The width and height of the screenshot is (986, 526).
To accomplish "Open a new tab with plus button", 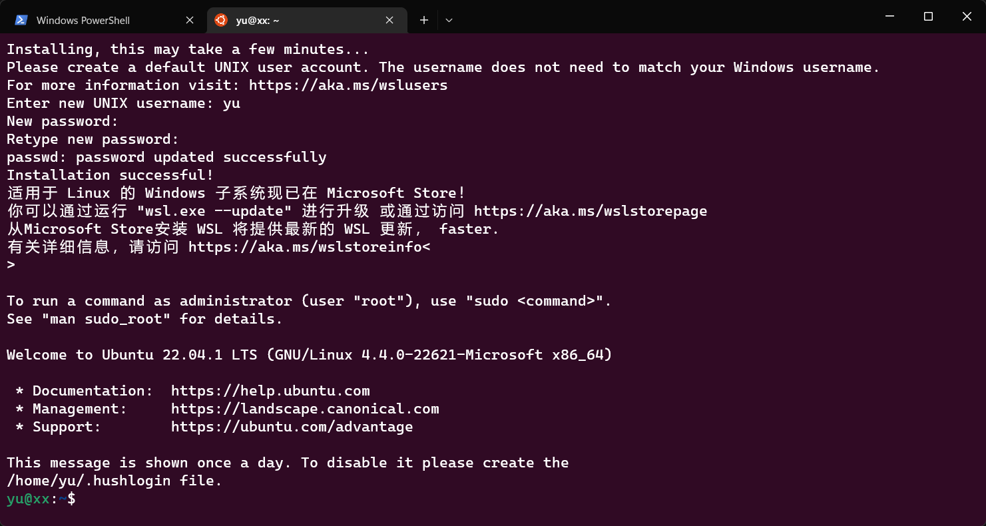I will coord(423,20).
